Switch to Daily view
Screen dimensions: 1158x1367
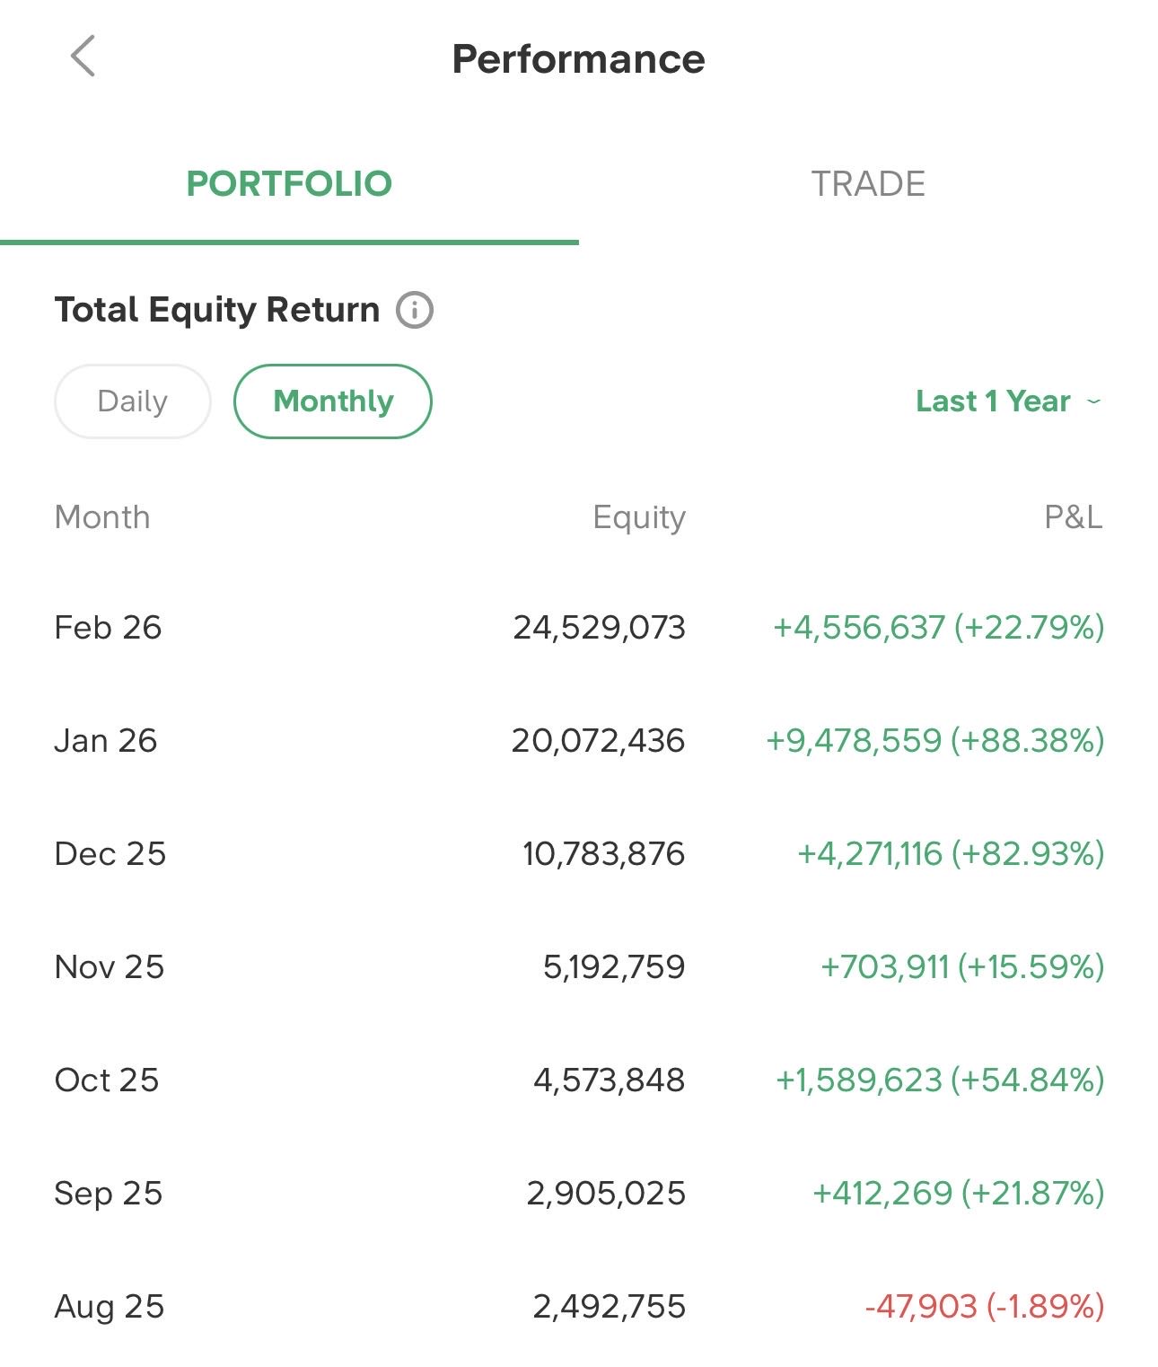coord(133,401)
